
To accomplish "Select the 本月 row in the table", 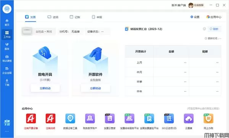I will click(x=173, y=72).
